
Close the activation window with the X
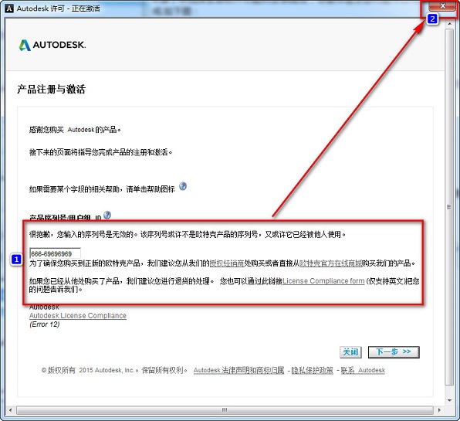tap(443, 6)
